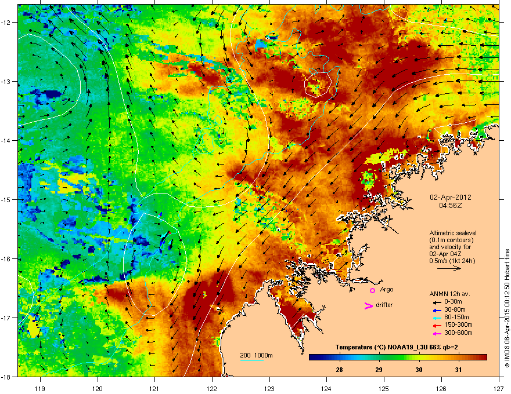Click the 0.5m/s velocity scale arrow

(449, 268)
